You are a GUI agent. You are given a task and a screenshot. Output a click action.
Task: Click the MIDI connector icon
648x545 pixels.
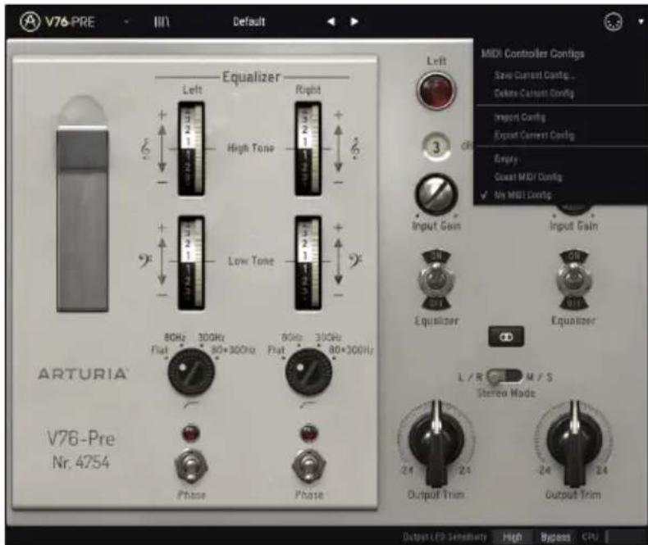pos(614,22)
